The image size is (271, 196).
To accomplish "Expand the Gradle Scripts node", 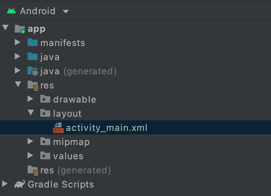I will tap(5, 184).
